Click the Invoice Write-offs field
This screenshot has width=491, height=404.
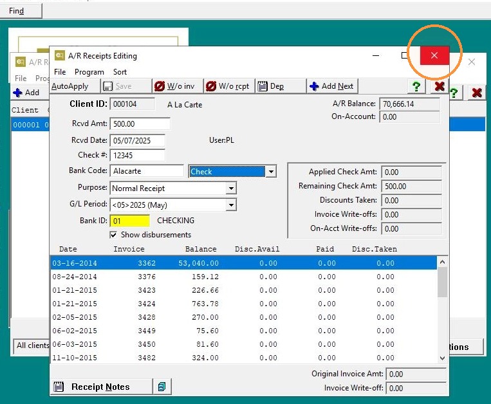pyautogui.click(x=411, y=214)
